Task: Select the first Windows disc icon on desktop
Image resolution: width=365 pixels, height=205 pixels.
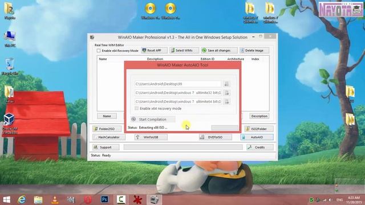Action: [x=151, y=11]
